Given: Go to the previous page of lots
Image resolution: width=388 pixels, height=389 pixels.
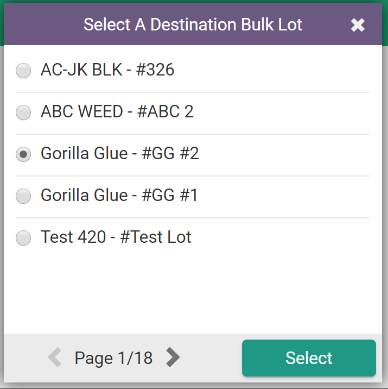Looking at the screenshot, I should (x=55, y=357).
